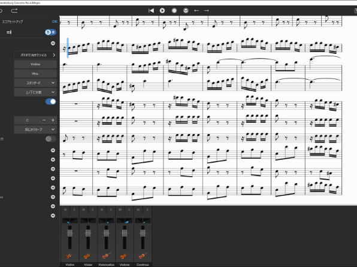Select the Violone channel name label
357x267 pixels.
[x=125, y=265]
